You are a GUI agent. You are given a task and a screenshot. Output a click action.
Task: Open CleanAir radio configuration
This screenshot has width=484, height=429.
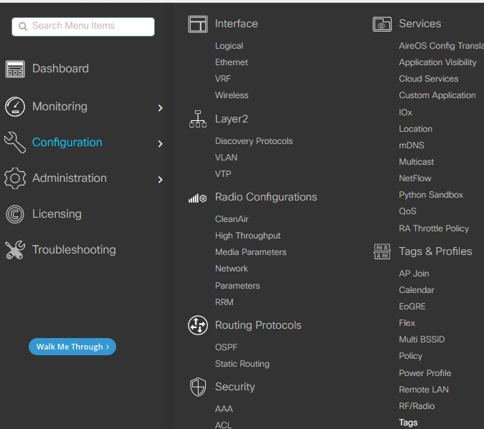[232, 219]
